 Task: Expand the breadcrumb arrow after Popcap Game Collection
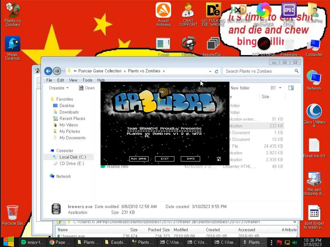(x=125, y=71)
